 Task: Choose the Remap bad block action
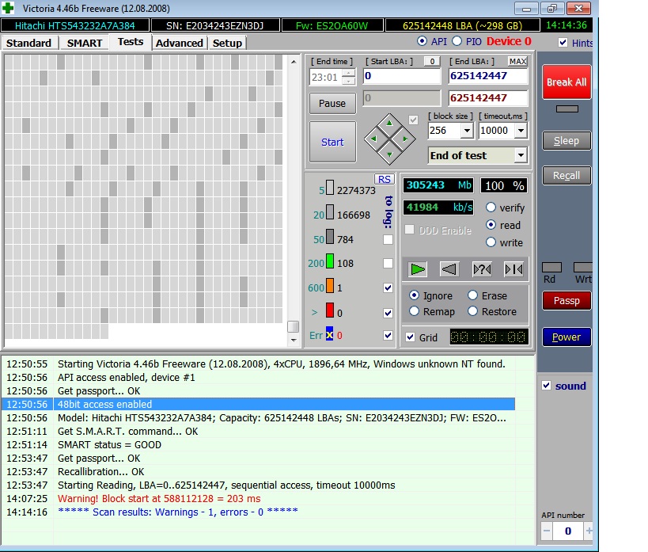(414, 311)
